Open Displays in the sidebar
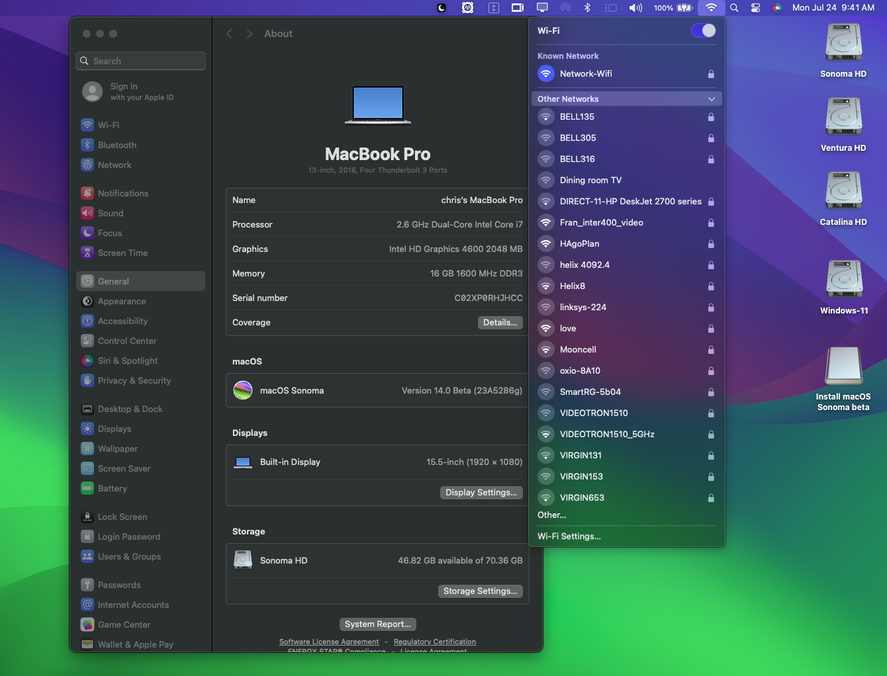Screen dimensions: 887x676 coord(140,429)
